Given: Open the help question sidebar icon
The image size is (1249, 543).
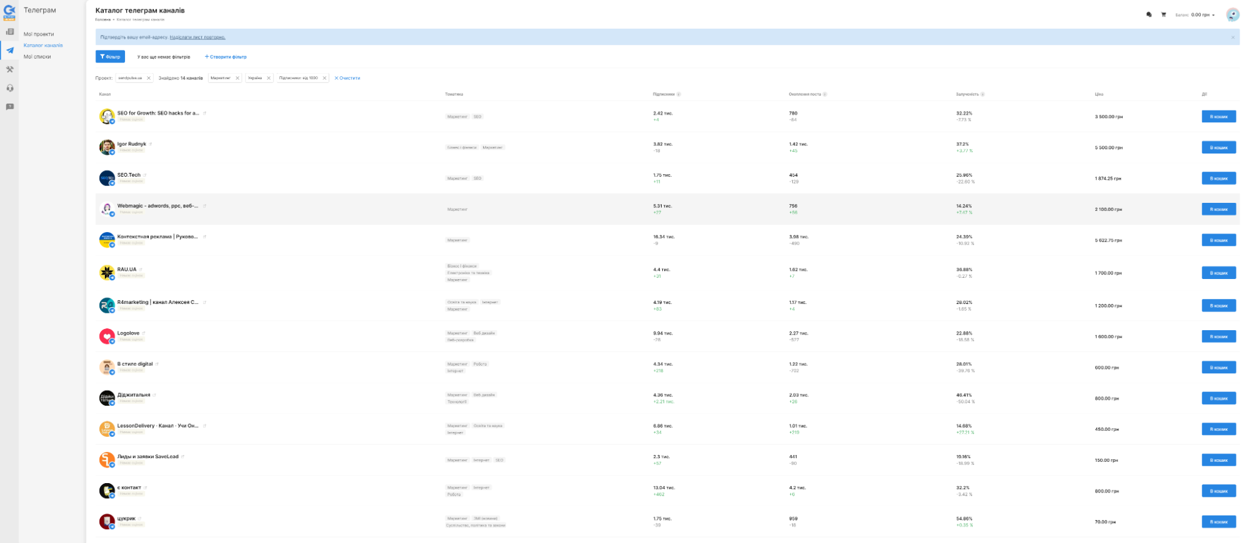Looking at the screenshot, I should click(9, 107).
